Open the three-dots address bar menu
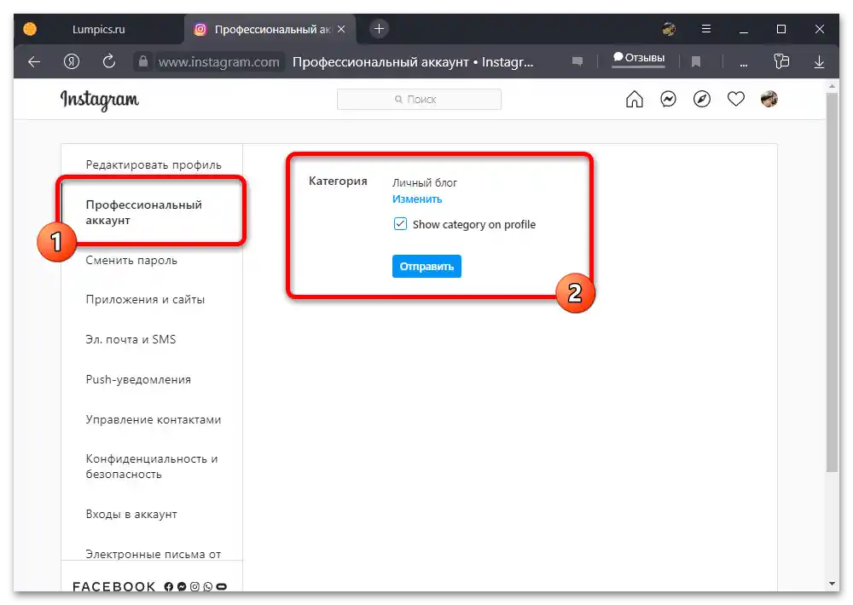 743,64
